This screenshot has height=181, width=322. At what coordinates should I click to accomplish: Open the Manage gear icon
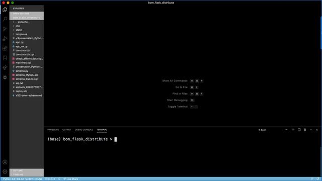(5, 171)
